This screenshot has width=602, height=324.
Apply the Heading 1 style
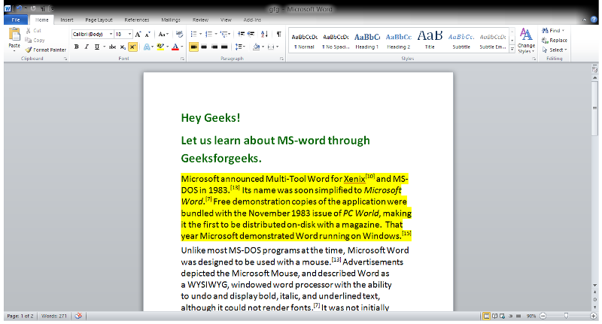(x=366, y=41)
